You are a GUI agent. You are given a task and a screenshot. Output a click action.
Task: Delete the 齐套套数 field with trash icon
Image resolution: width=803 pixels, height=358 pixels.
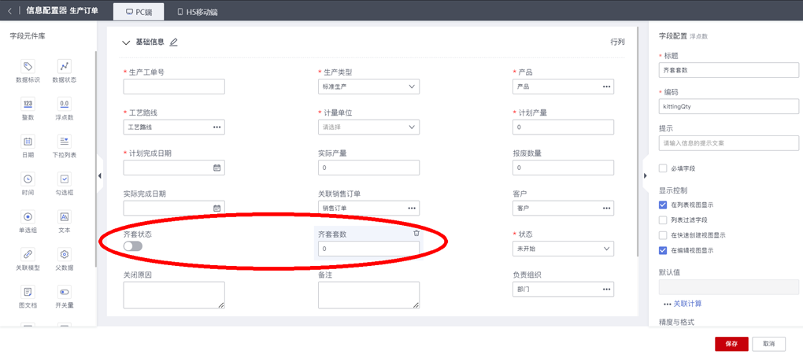click(416, 234)
